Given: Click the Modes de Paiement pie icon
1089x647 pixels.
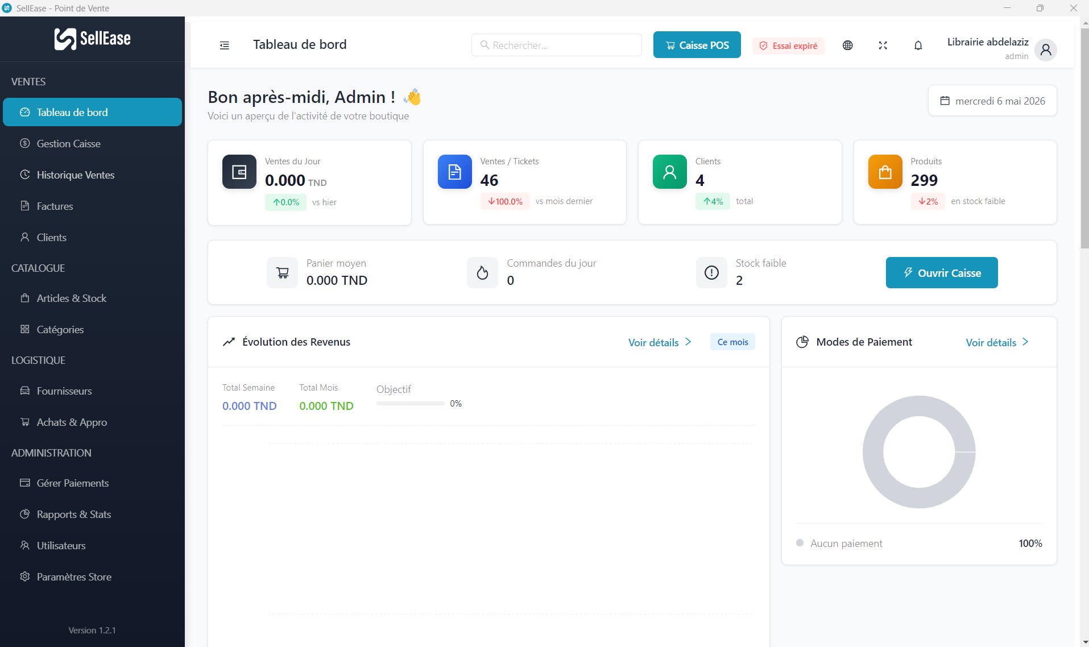Looking at the screenshot, I should click(802, 342).
